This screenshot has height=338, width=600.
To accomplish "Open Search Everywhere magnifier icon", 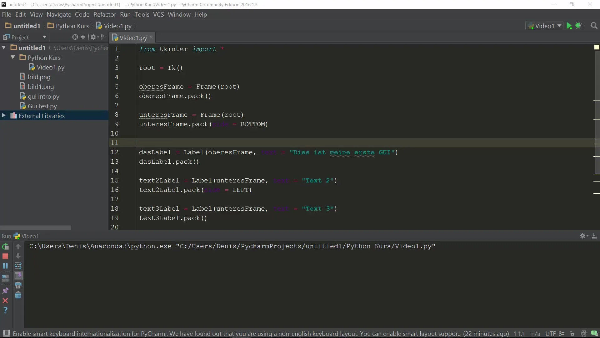I will tap(594, 26).
